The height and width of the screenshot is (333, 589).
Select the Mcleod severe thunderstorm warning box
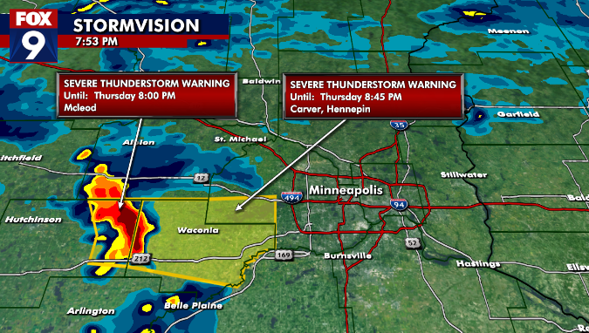(147, 95)
